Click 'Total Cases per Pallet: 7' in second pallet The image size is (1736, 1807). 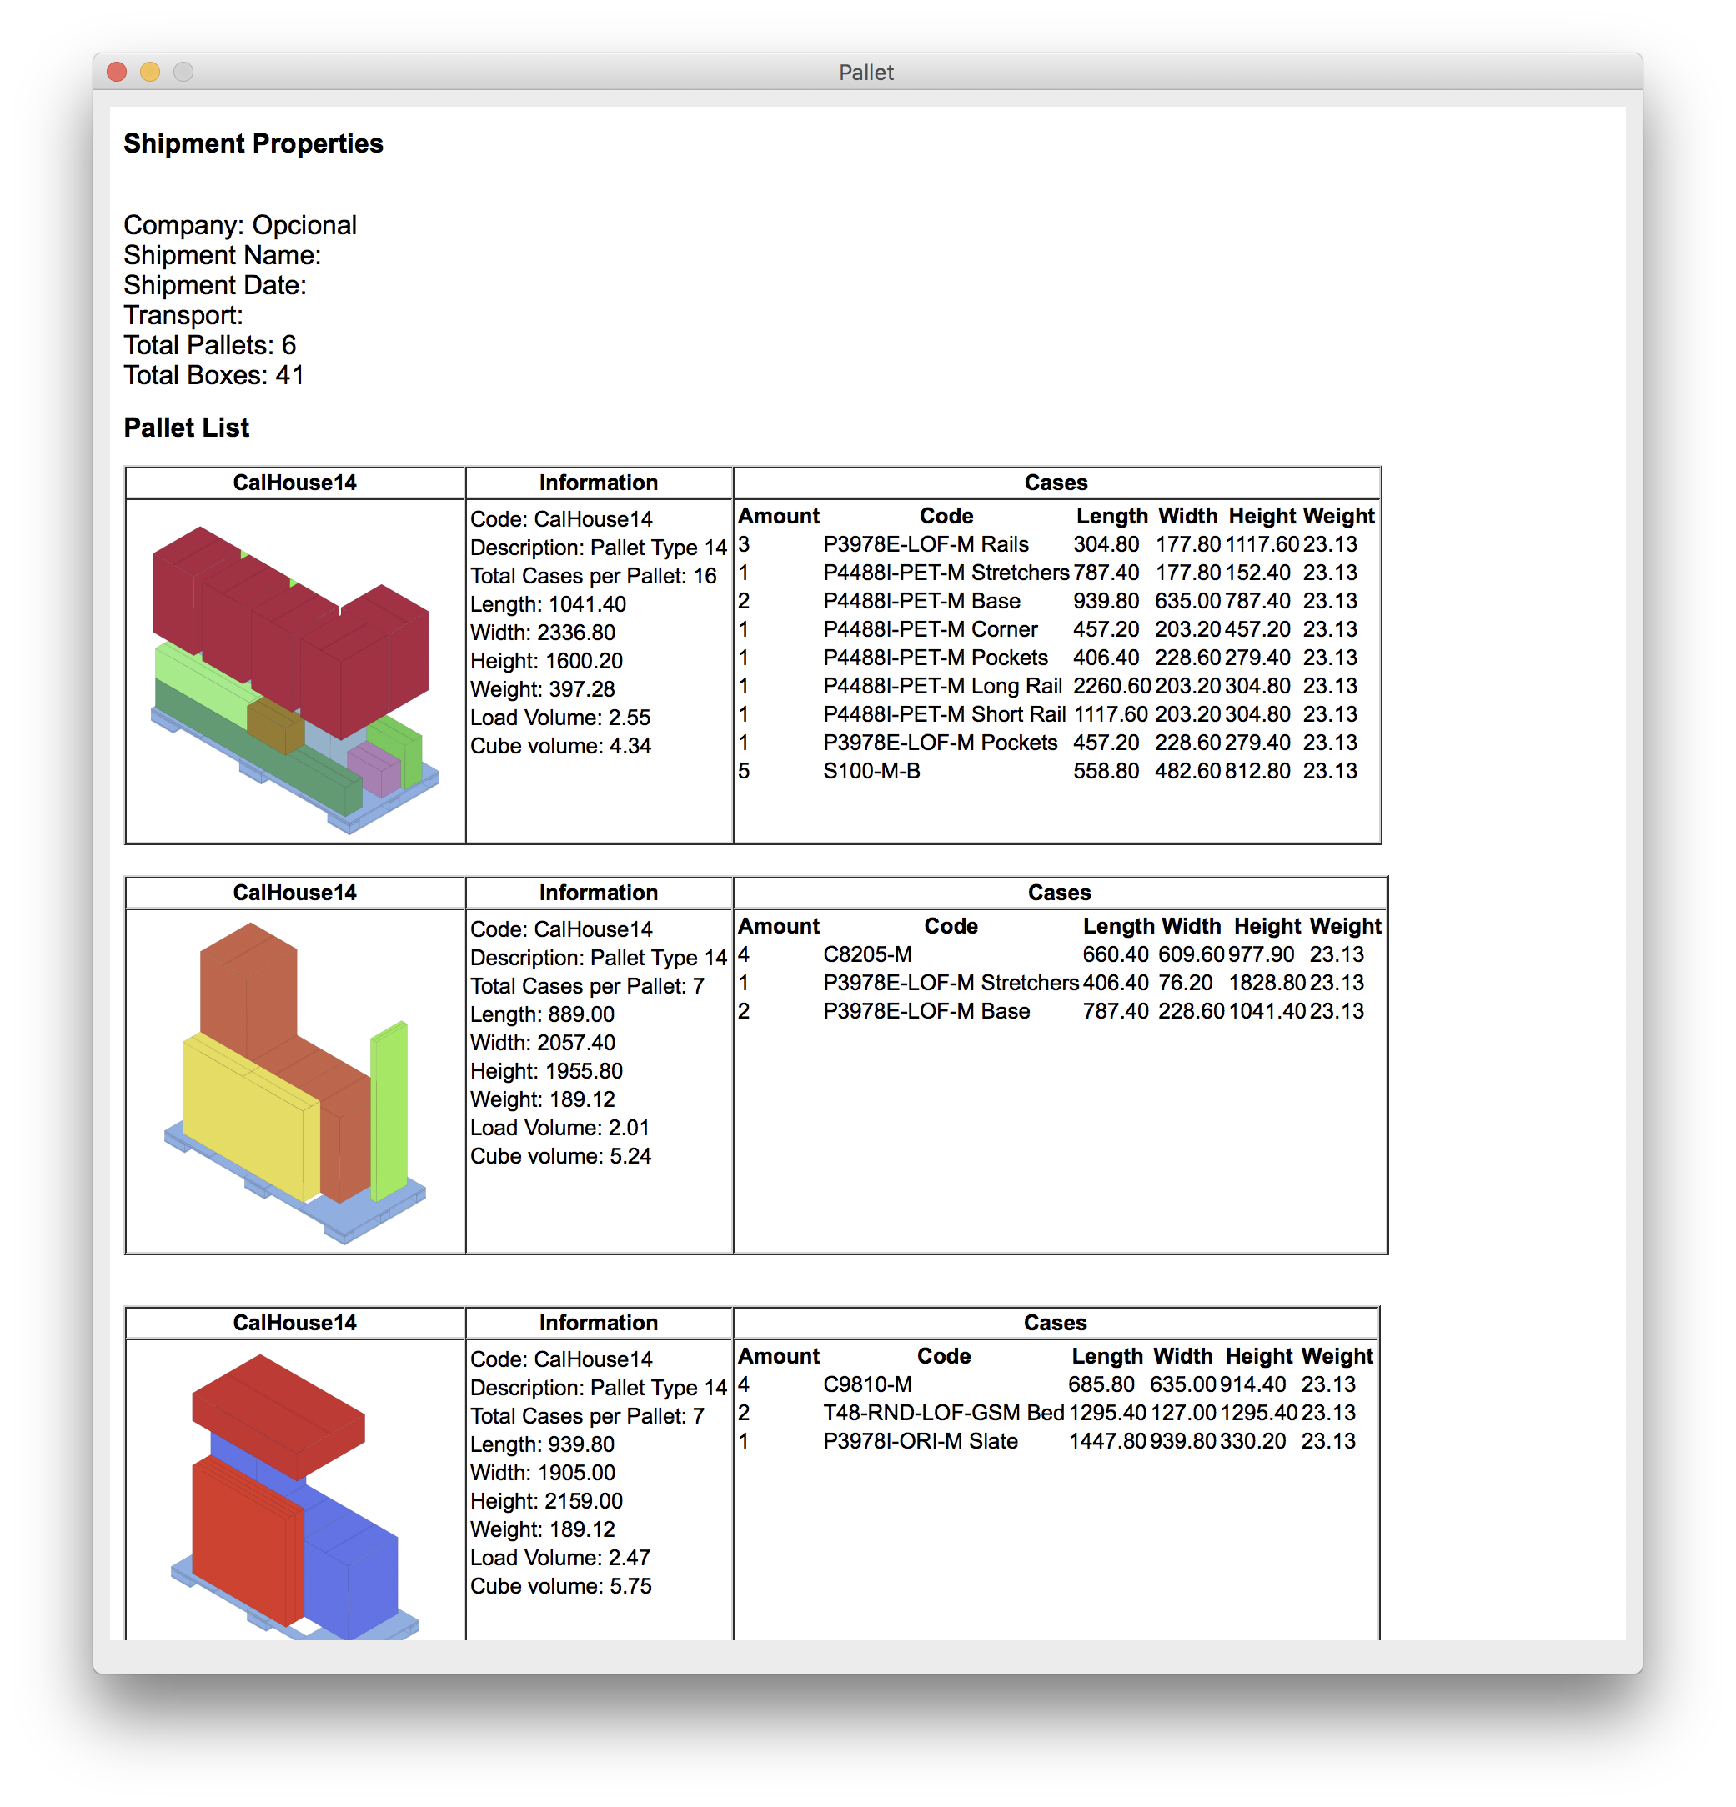coord(587,987)
